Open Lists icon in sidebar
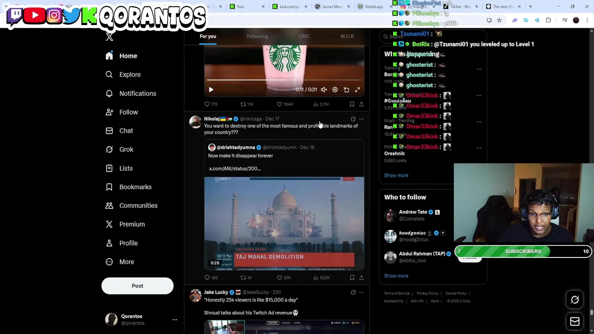This screenshot has width=594, height=334. coord(109,168)
